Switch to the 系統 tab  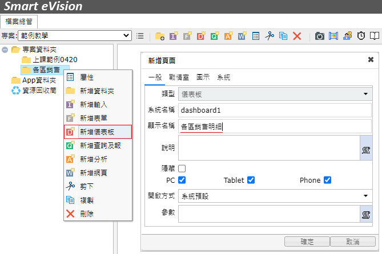(223, 77)
